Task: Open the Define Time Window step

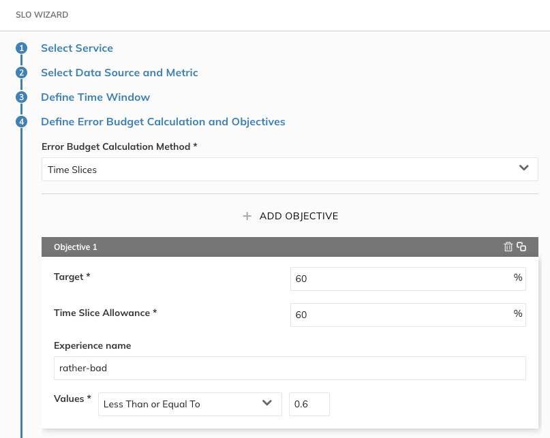Action: coord(95,97)
